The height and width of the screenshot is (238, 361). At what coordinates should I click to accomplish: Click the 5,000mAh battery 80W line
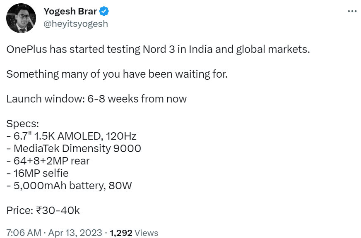[69, 186]
